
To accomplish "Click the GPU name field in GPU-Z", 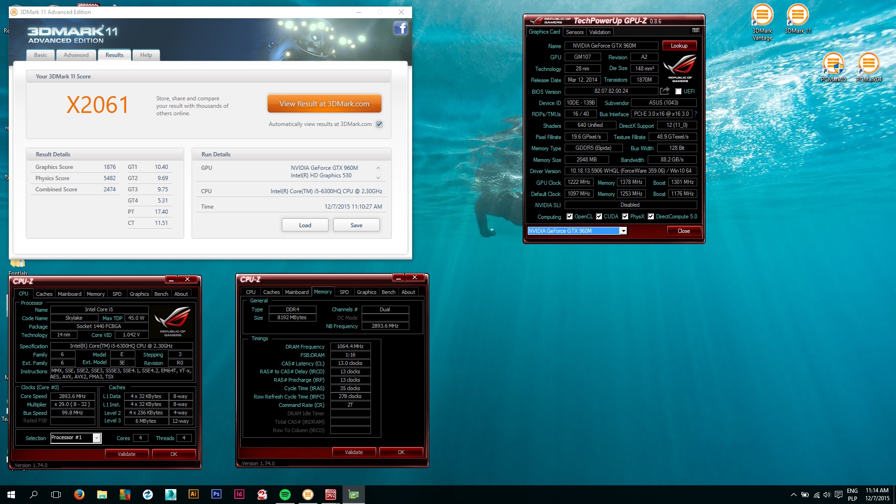I will point(611,46).
